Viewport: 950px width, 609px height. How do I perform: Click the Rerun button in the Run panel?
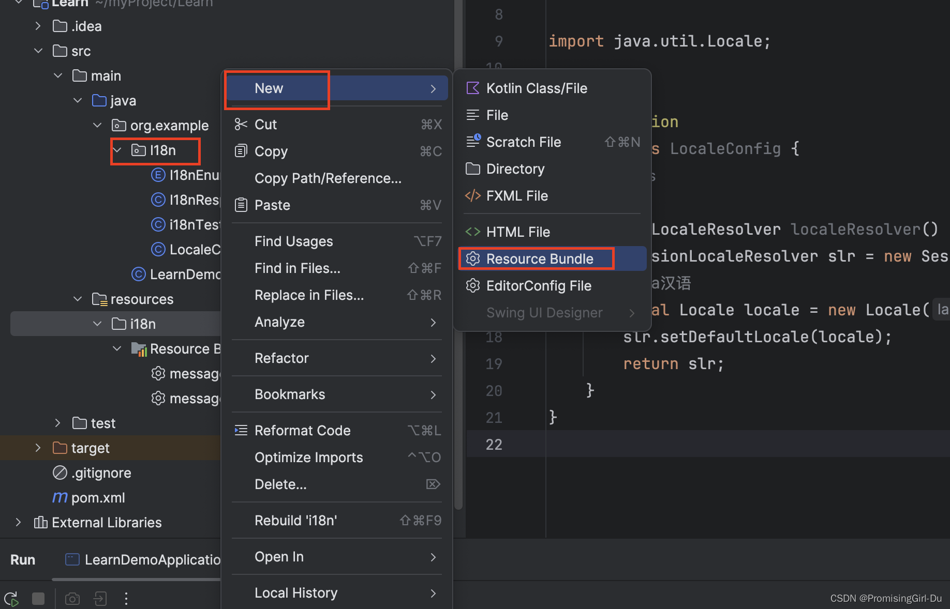point(11,599)
